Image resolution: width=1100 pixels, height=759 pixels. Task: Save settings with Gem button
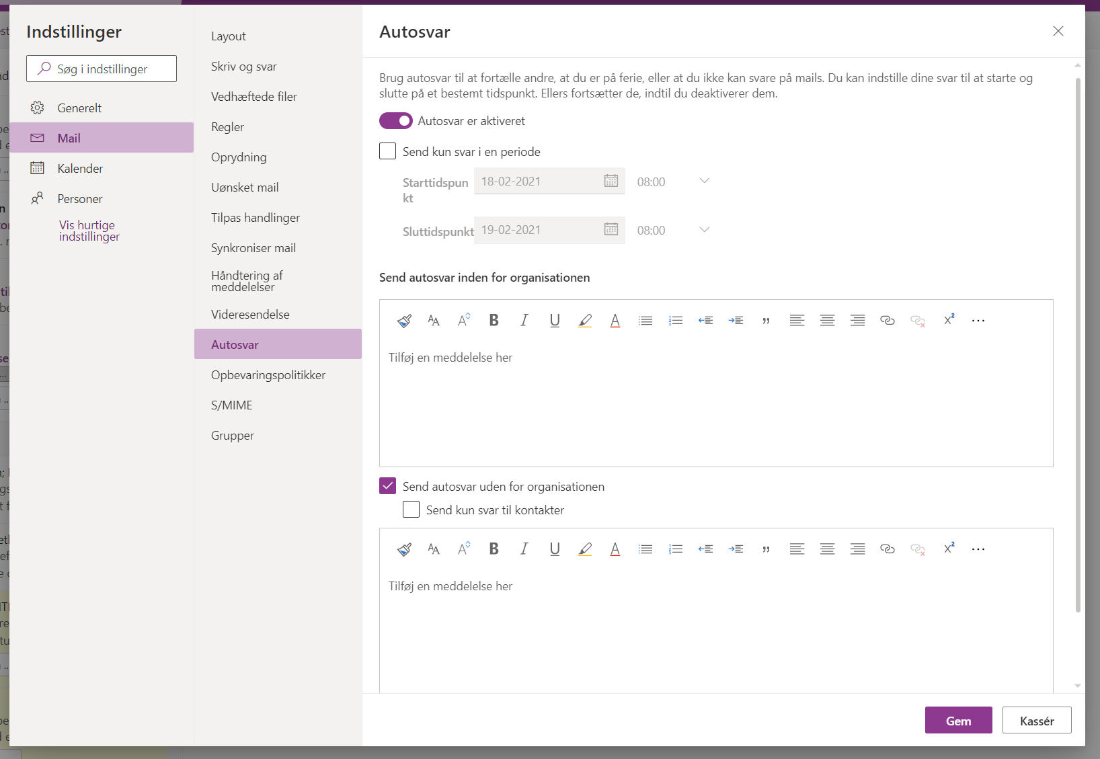pyautogui.click(x=958, y=720)
